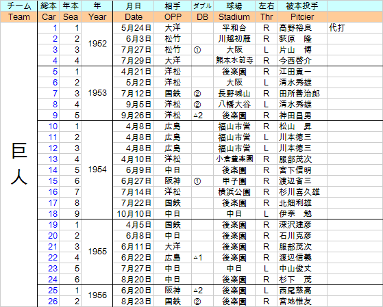The width and height of the screenshot is (383, 307).
Task: Click pitcher name 田所善治郎
Action: [x=299, y=94]
